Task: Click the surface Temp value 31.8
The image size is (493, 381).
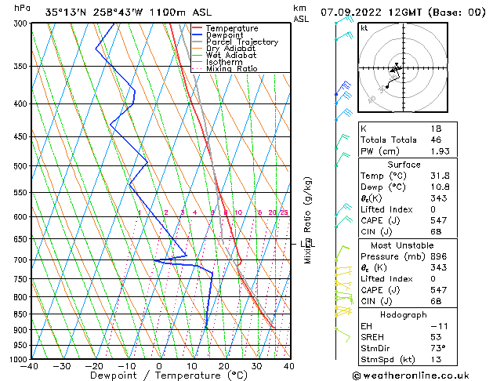Action: tap(440, 176)
